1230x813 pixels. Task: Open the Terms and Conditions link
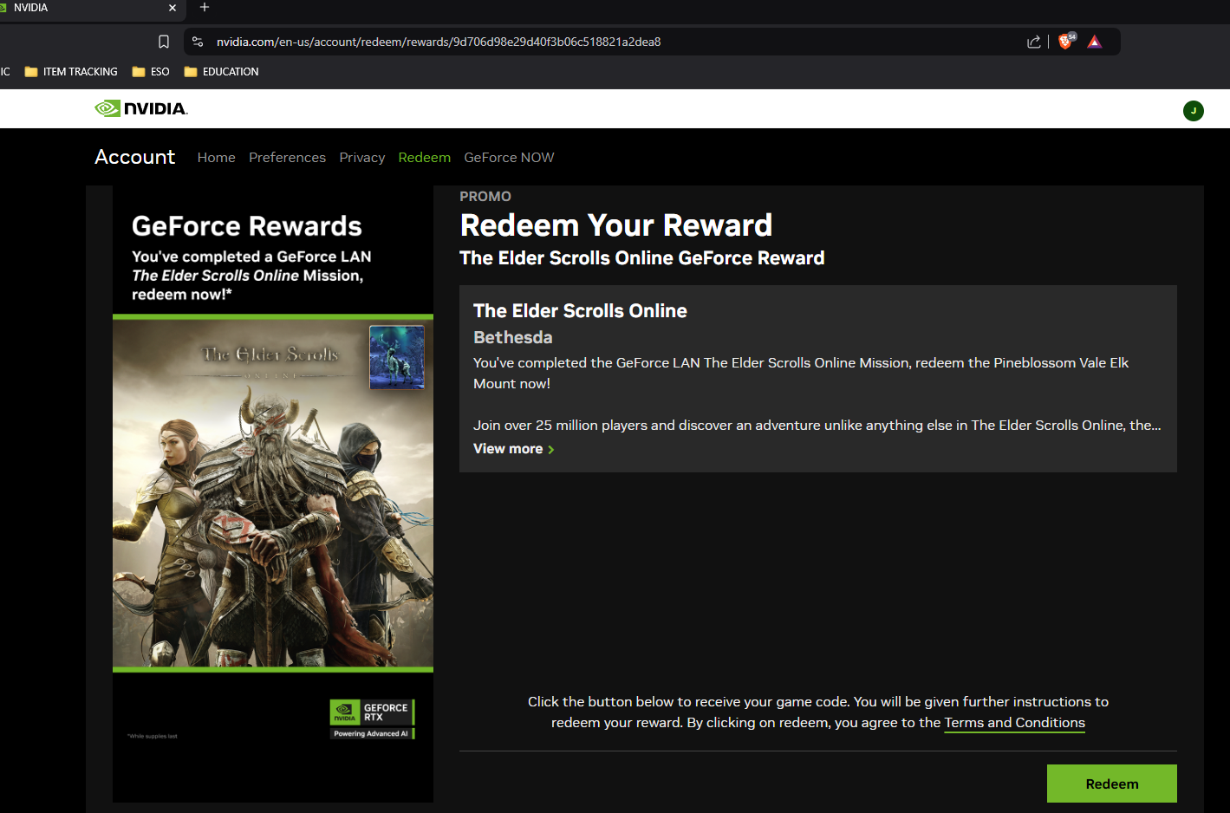[x=1014, y=723]
